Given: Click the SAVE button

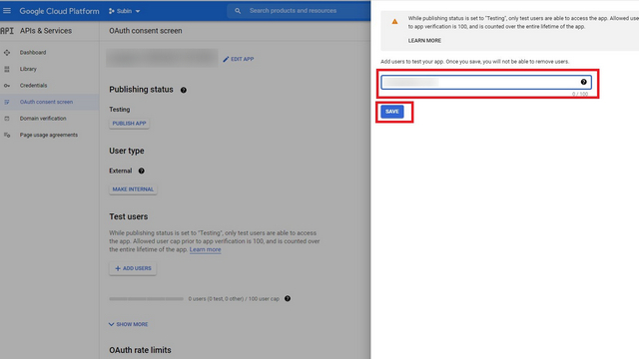Looking at the screenshot, I should tap(392, 112).
